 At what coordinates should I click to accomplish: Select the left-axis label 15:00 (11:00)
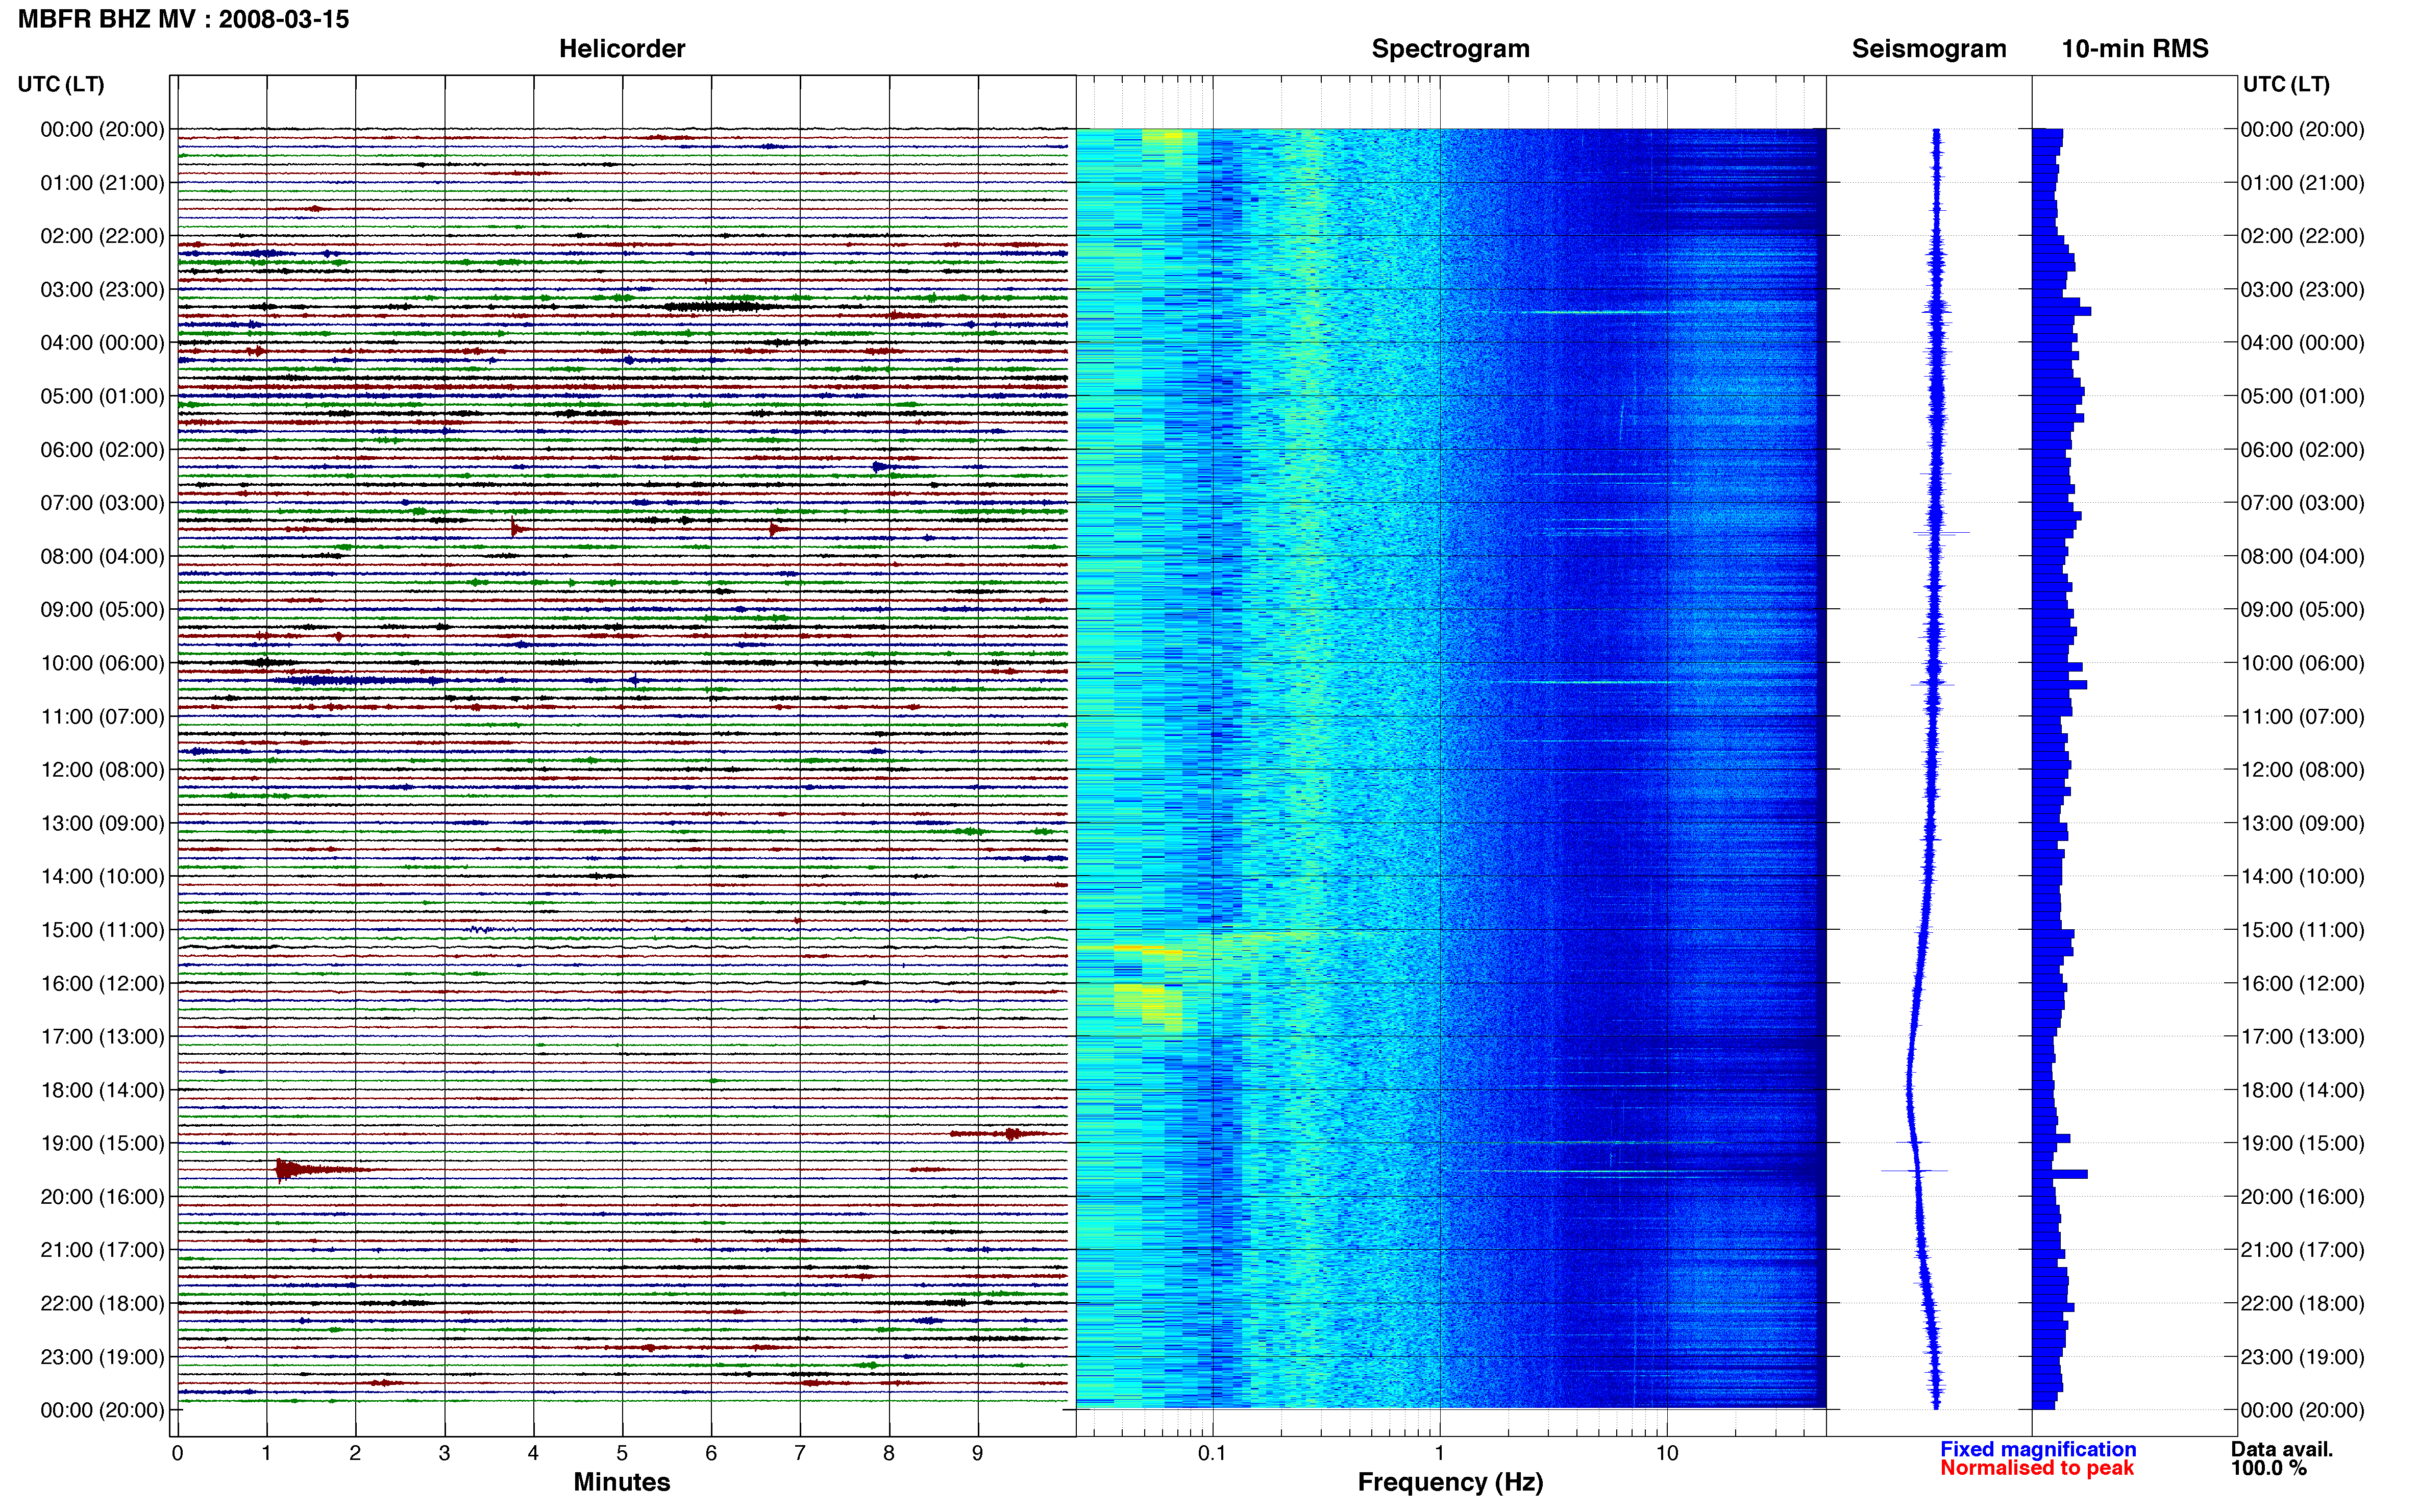[x=102, y=930]
